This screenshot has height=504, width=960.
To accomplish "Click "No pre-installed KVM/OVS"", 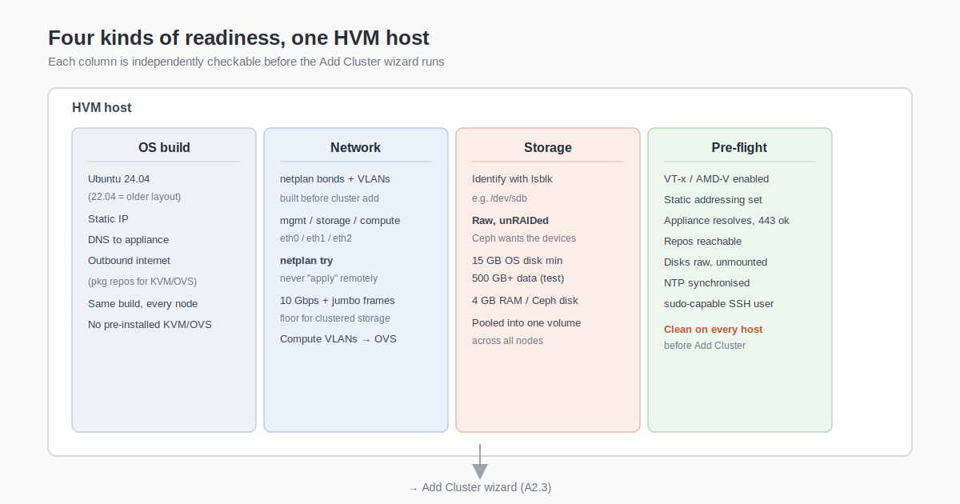I will point(150,325).
